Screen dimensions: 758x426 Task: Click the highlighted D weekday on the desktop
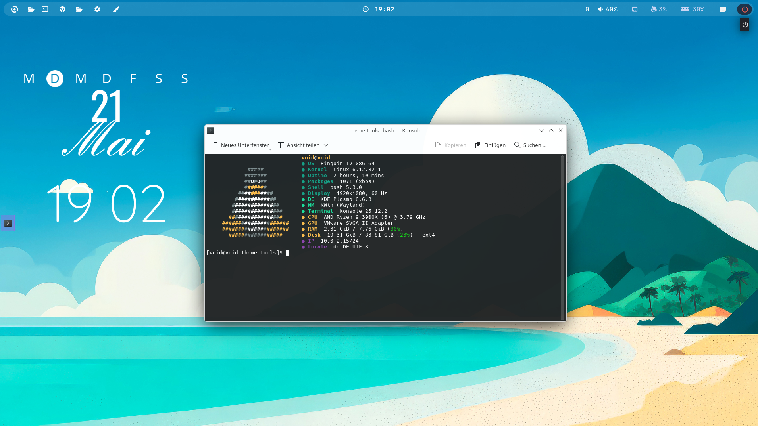click(55, 78)
